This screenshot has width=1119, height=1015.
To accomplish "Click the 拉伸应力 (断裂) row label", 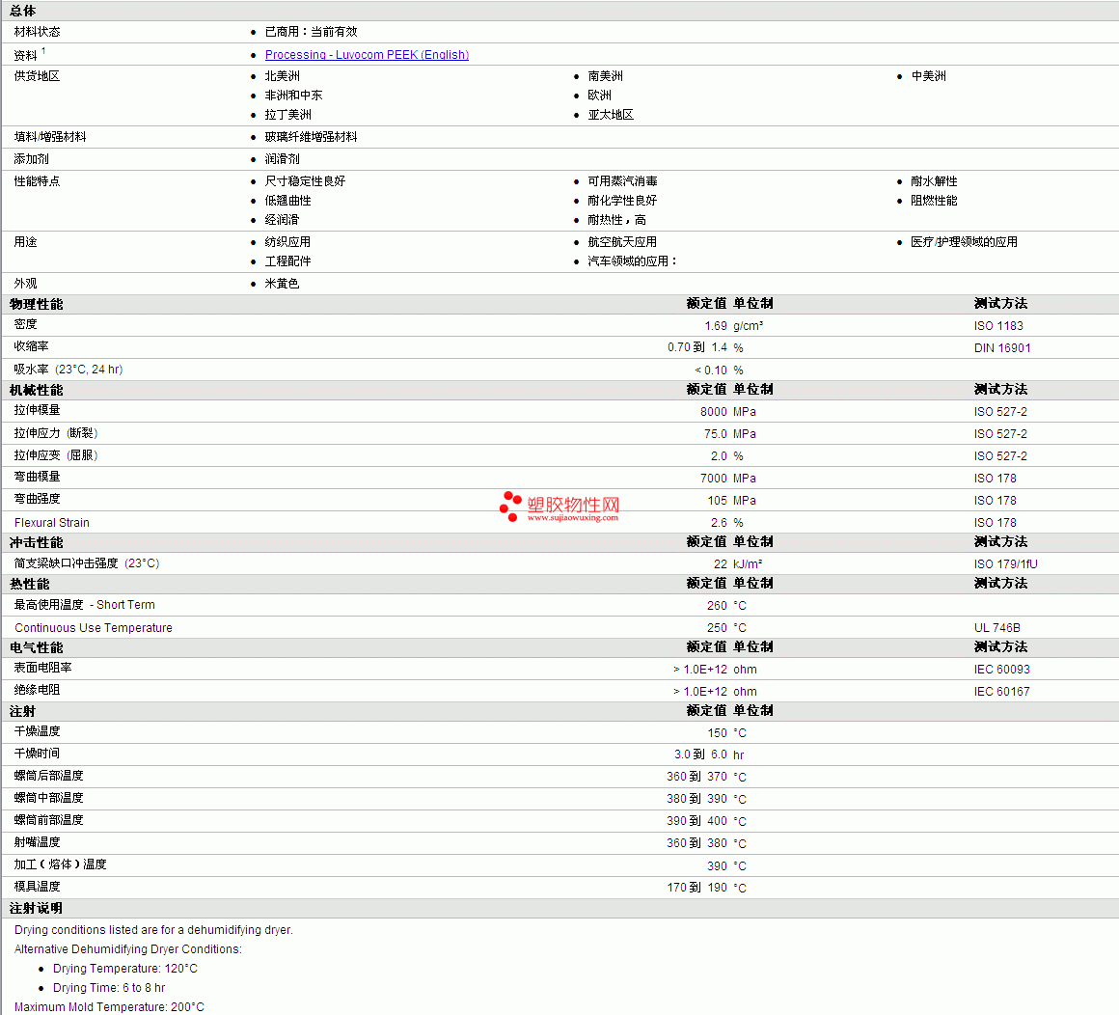I will 56,433.
